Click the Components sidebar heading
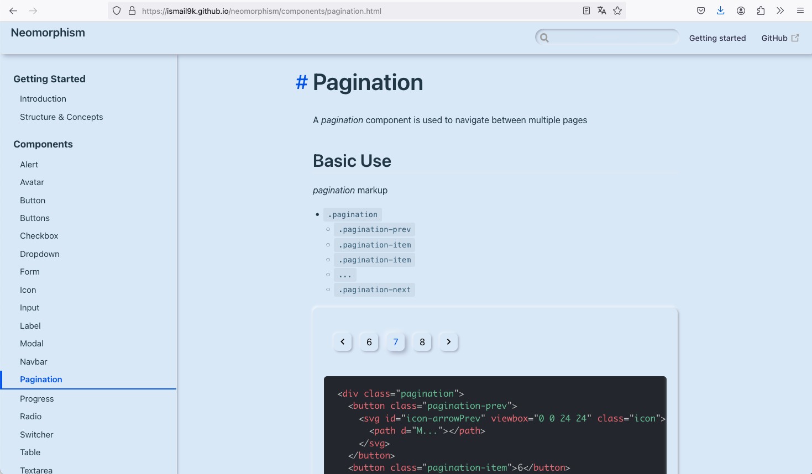The image size is (812, 474). (x=43, y=144)
